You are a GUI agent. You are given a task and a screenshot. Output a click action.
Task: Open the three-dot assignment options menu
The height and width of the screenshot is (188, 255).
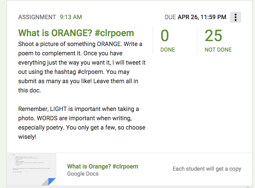coord(235,17)
